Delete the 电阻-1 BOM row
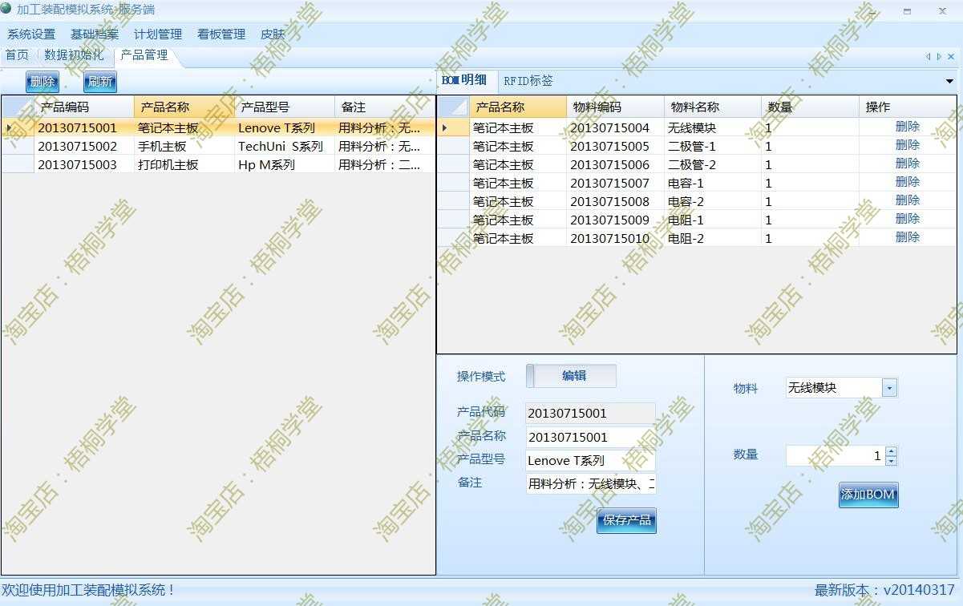 (x=907, y=219)
